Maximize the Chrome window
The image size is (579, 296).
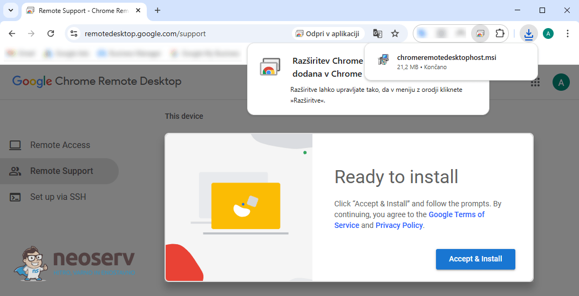coord(542,10)
